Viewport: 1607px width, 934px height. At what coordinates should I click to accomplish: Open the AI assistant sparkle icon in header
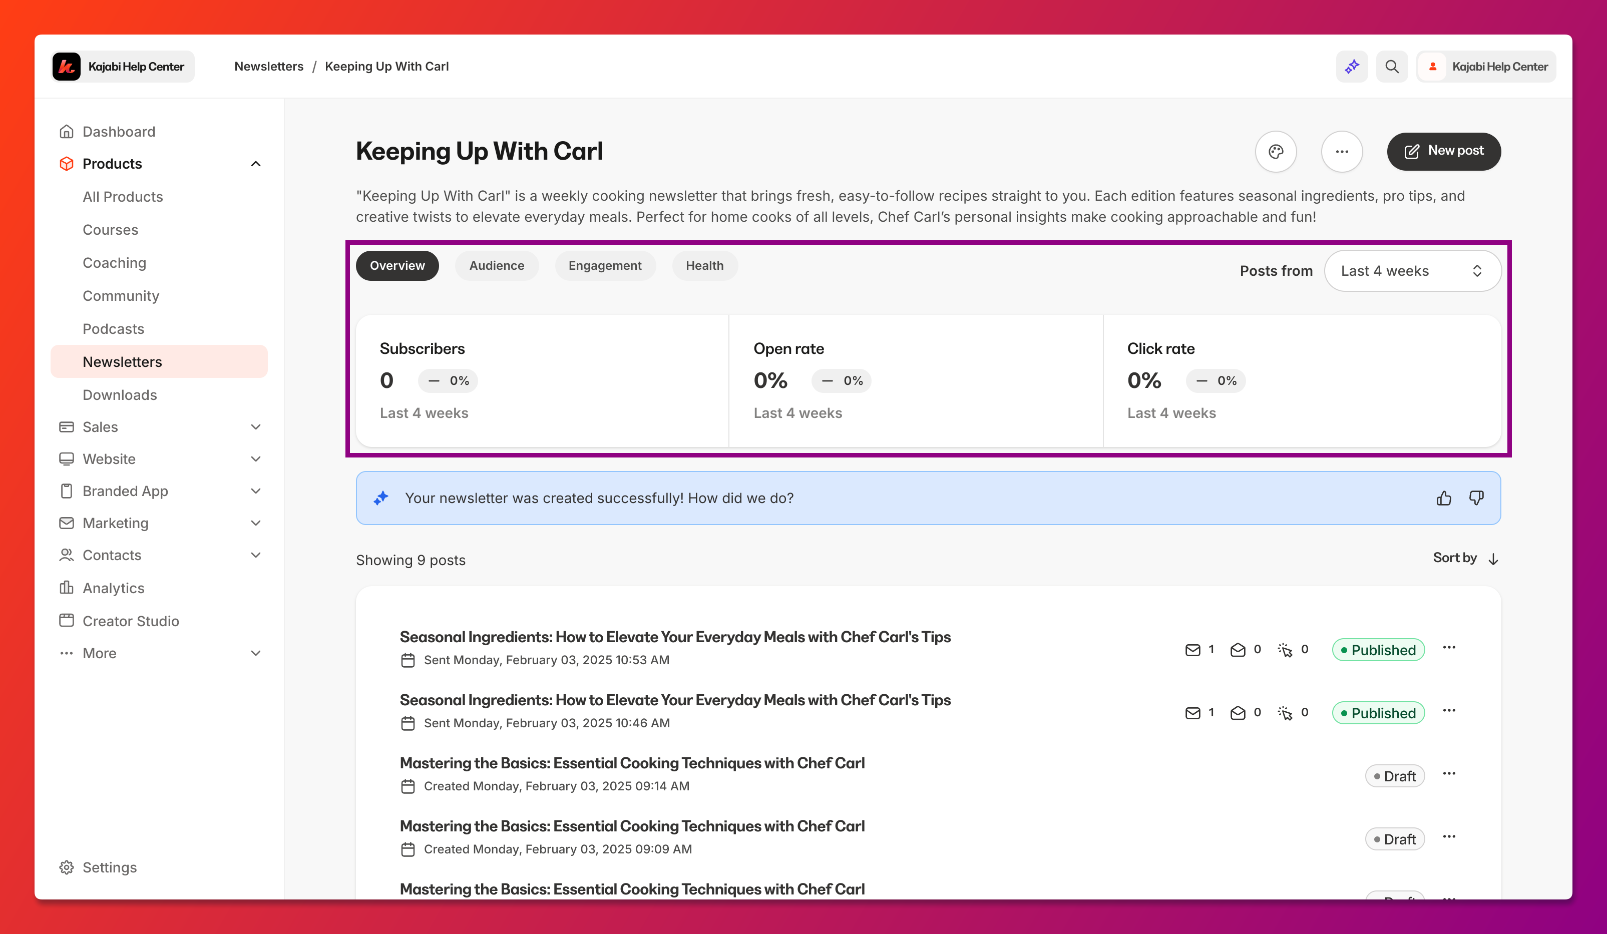[1351, 66]
